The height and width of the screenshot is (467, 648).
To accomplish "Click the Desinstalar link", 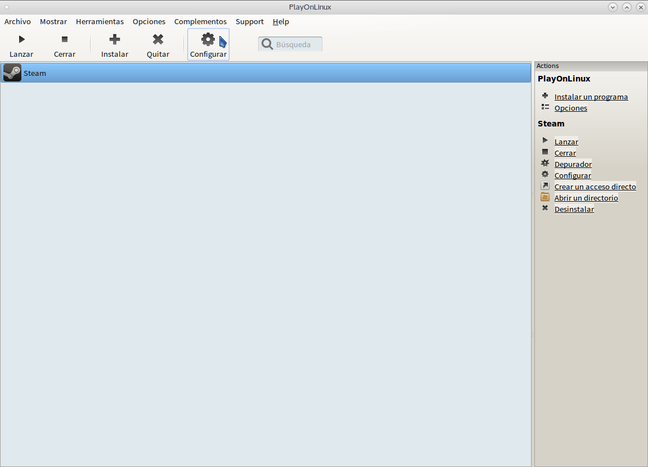I will point(574,209).
